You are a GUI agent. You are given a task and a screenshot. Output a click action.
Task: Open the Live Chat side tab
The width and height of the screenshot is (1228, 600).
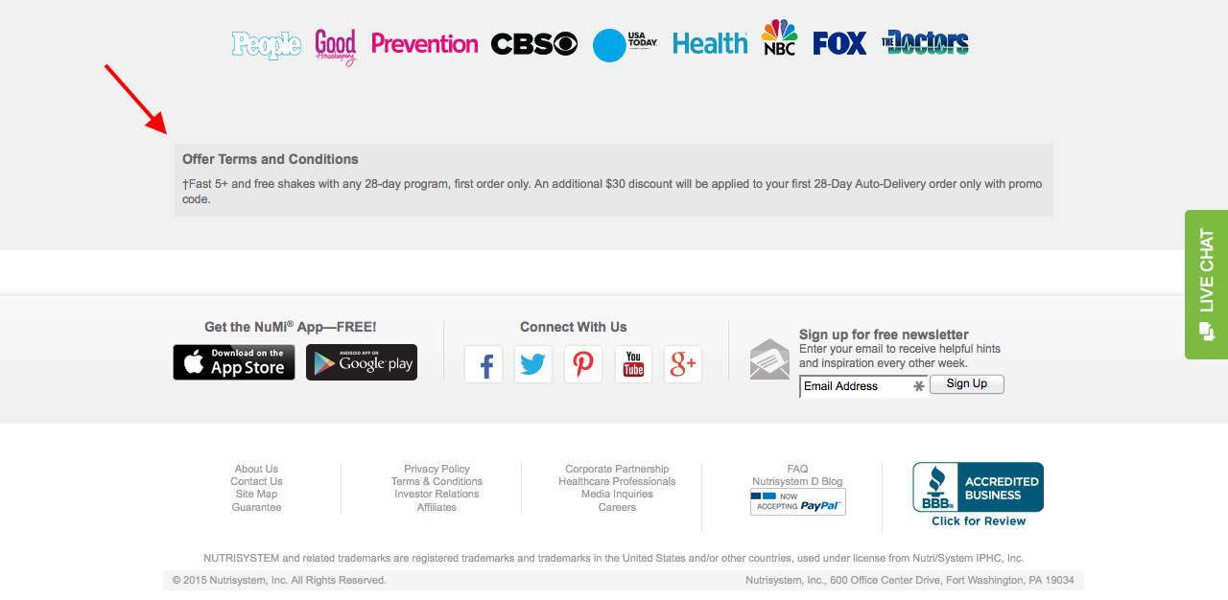1206,285
